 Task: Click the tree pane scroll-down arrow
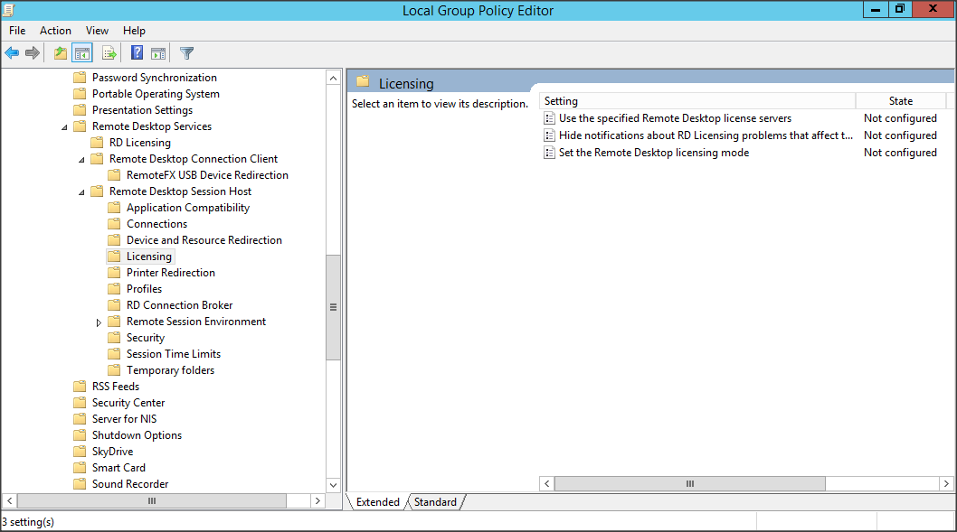coord(333,485)
